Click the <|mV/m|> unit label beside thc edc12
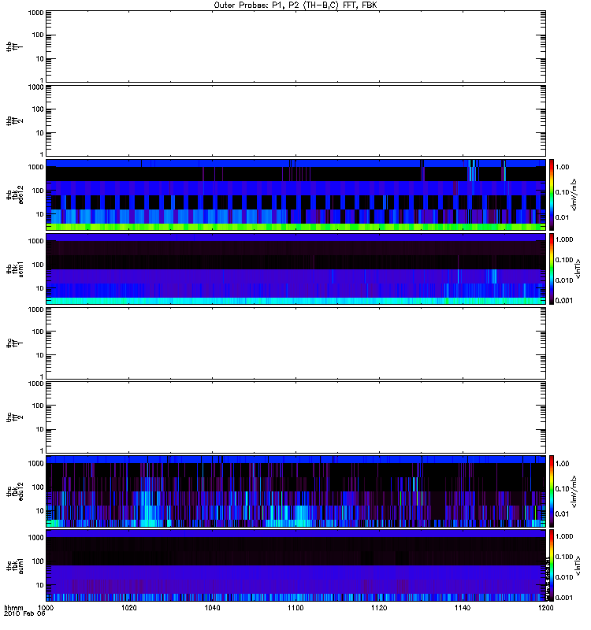The image size is (591, 630). click(574, 491)
